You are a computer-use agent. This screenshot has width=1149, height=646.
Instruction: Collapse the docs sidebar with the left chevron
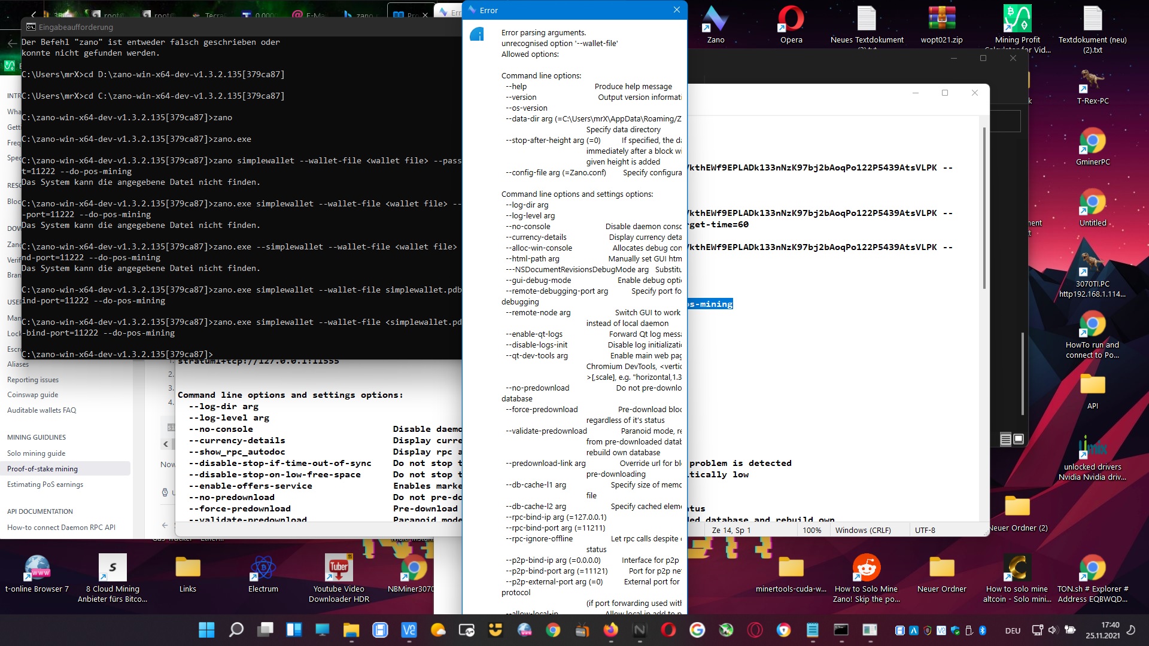point(165,444)
